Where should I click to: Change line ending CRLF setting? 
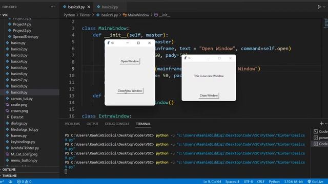coord(261,182)
